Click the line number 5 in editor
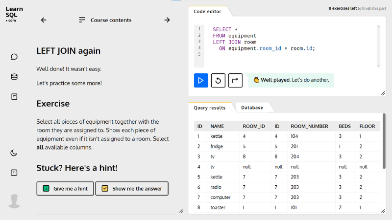The height and width of the screenshot is (220, 392). [199, 54]
